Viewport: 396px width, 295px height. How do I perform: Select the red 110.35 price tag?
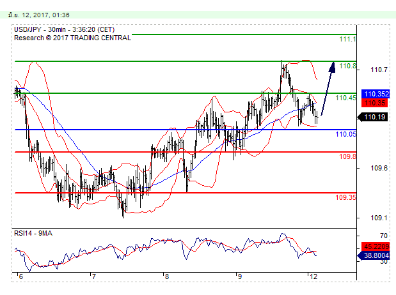click(x=374, y=103)
